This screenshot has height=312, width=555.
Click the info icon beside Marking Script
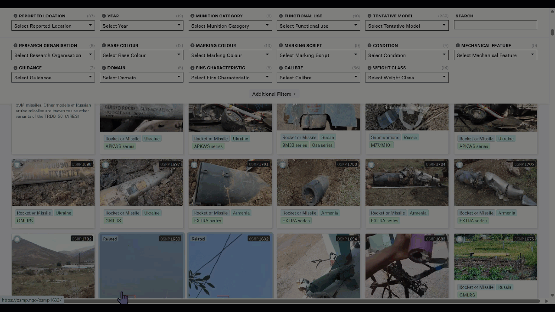click(x=281, y=45)
